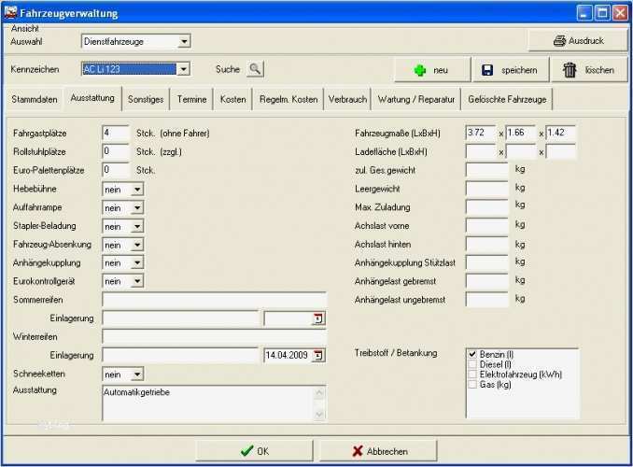
Task: Print using the Ausdruck button
Action: (578, 41)
